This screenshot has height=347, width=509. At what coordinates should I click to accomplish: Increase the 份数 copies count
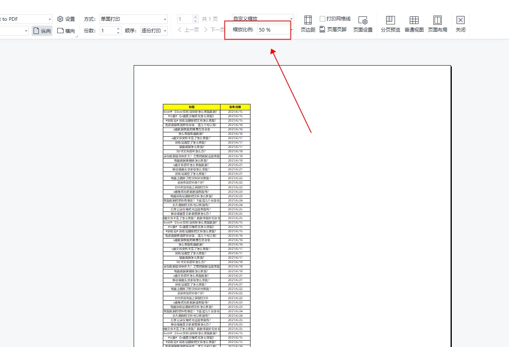pyautogui.click(x=118, y=28)
